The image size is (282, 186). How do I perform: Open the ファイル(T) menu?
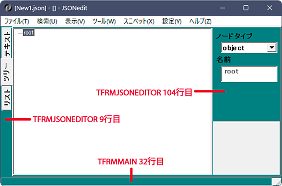[16, 22]
